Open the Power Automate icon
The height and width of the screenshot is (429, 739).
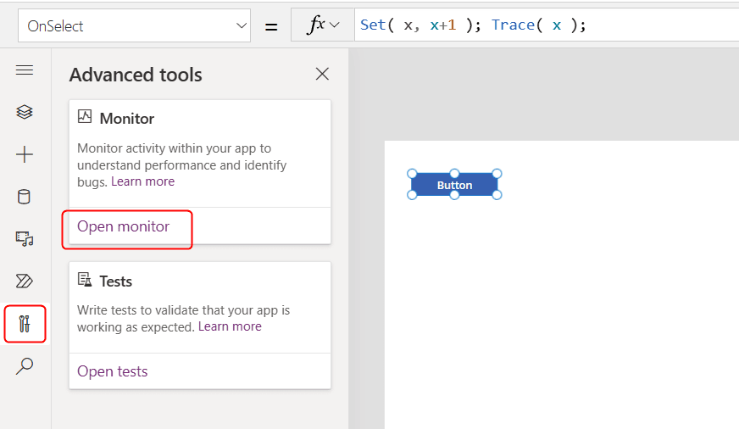point(25,281)
